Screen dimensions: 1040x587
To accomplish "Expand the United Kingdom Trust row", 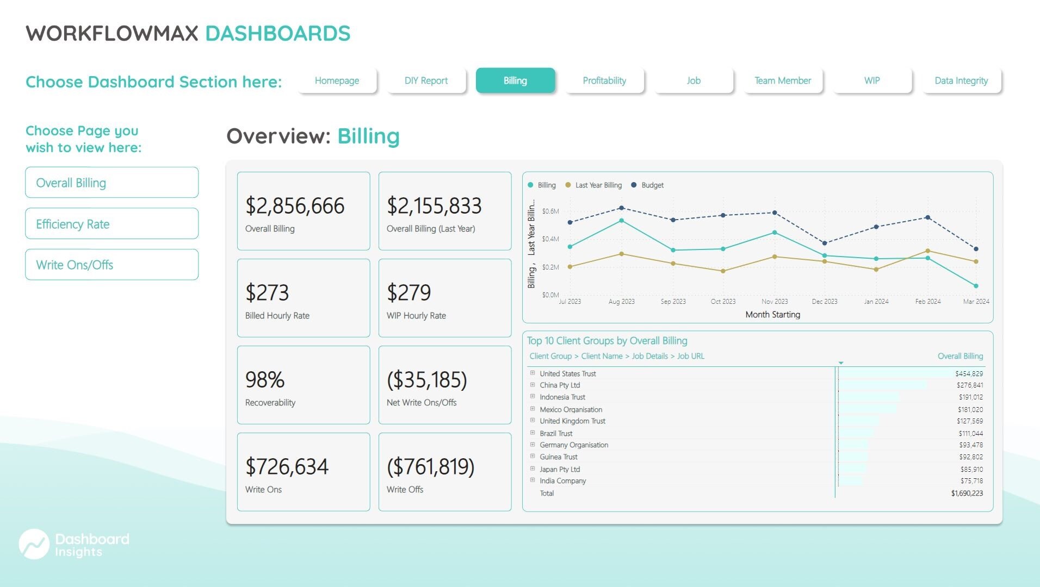I will tap(533, 421).
